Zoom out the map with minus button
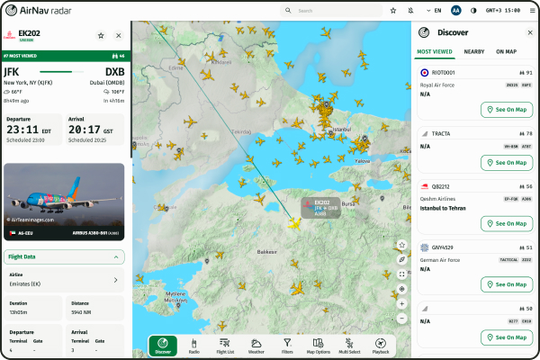540x360 pixels. click(x=401, y=319)
